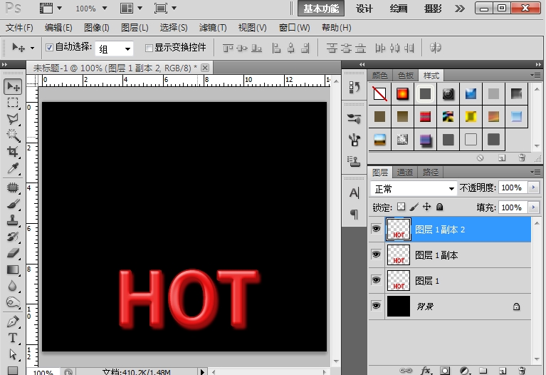
Task: Select the Brush tool
Action: 13,204
